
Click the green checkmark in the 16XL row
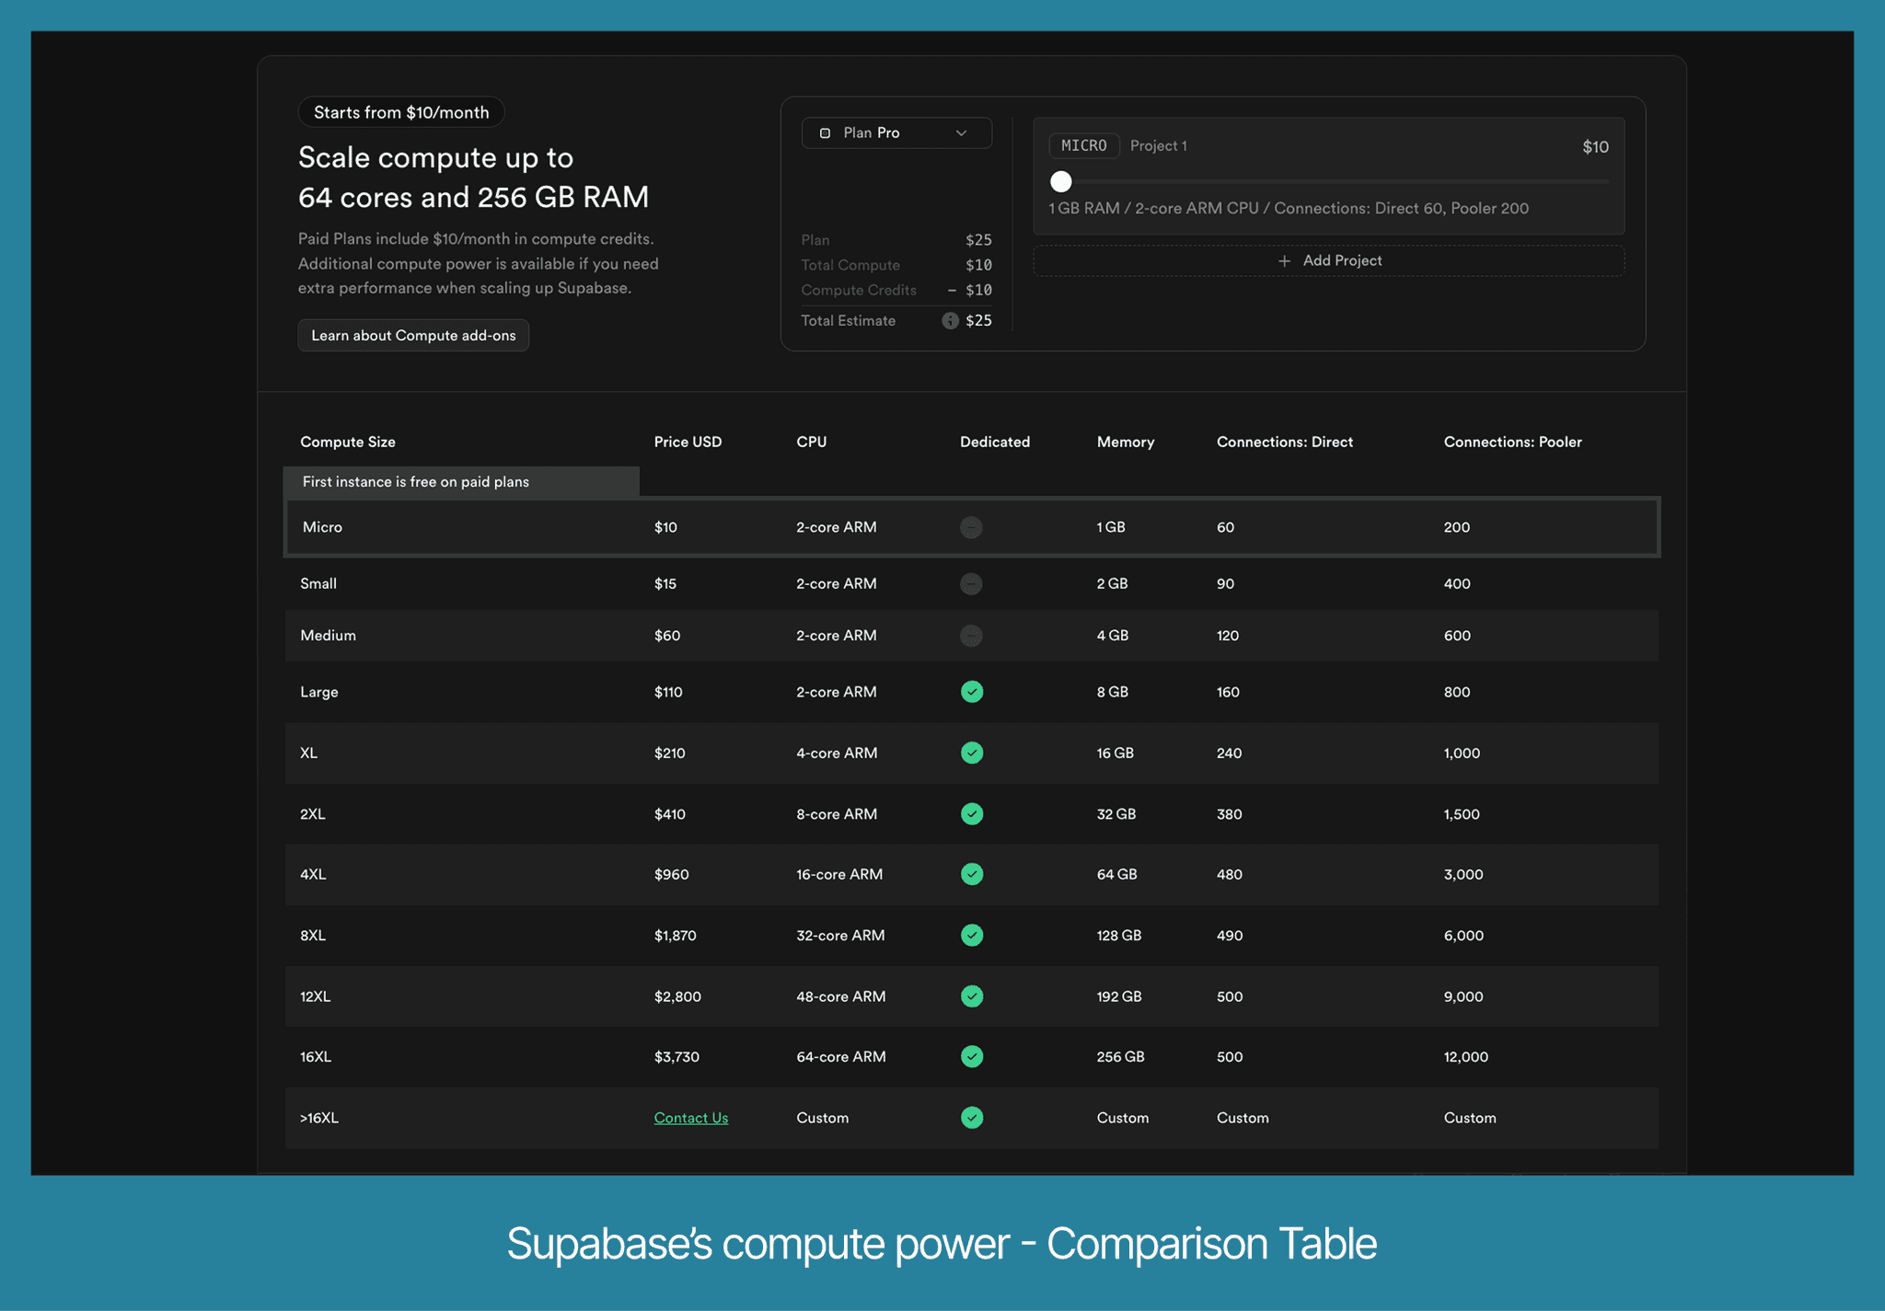click(971, 1056)
